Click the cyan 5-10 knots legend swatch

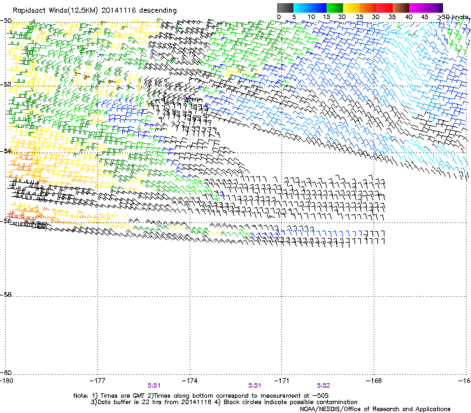coord(302,8)
